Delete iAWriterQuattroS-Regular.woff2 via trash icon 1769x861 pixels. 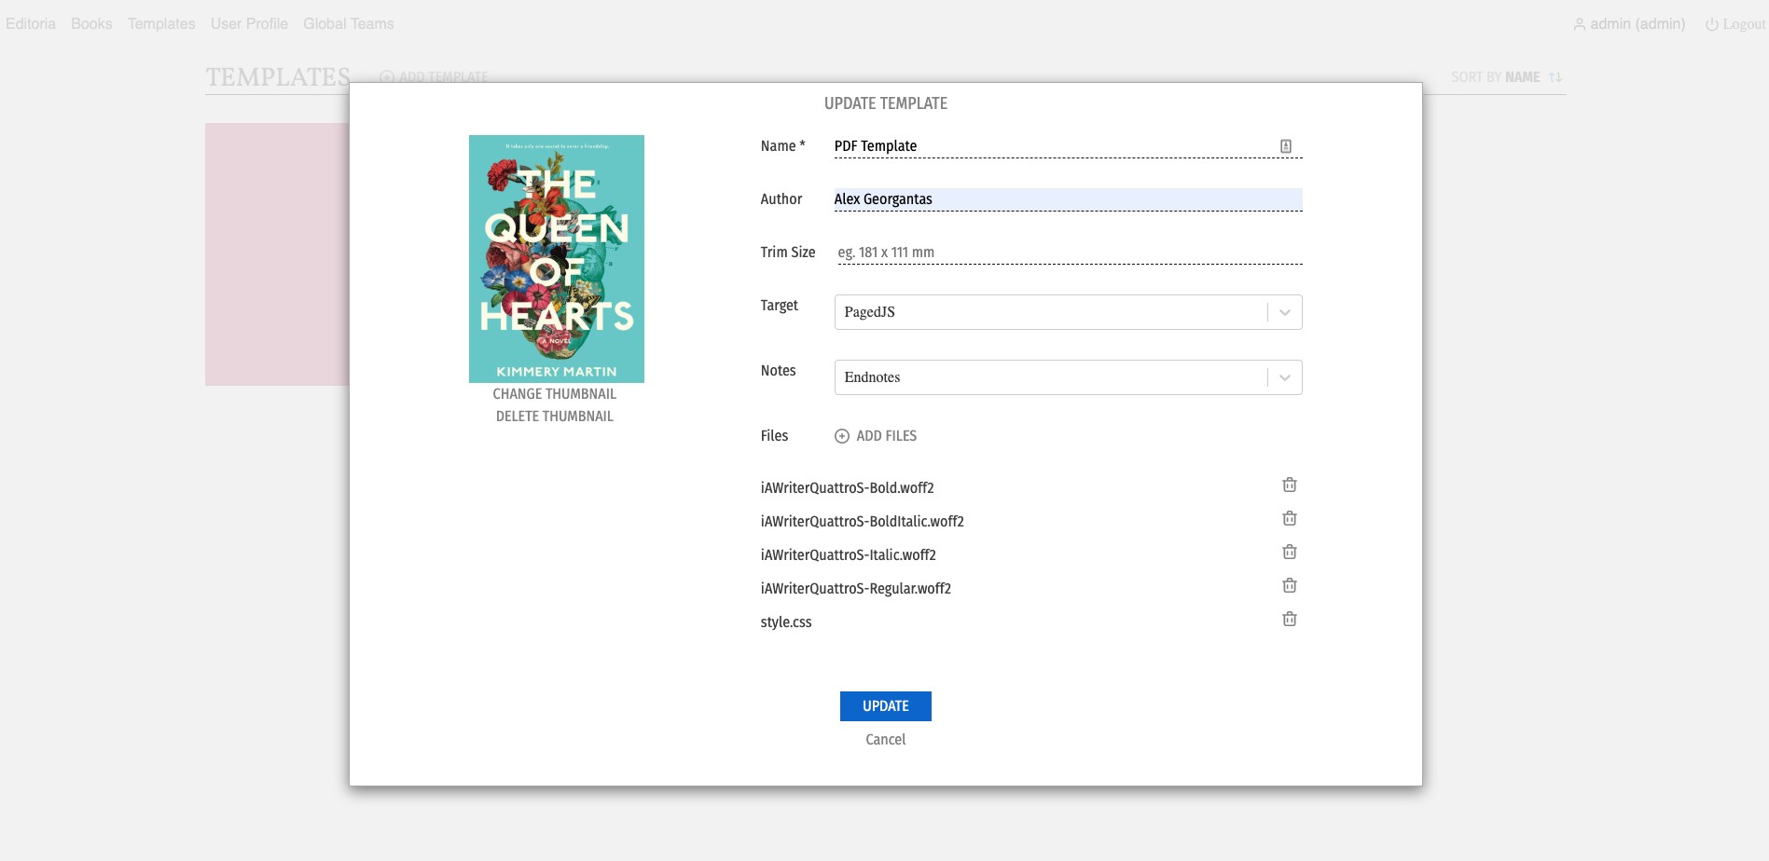1289,585
